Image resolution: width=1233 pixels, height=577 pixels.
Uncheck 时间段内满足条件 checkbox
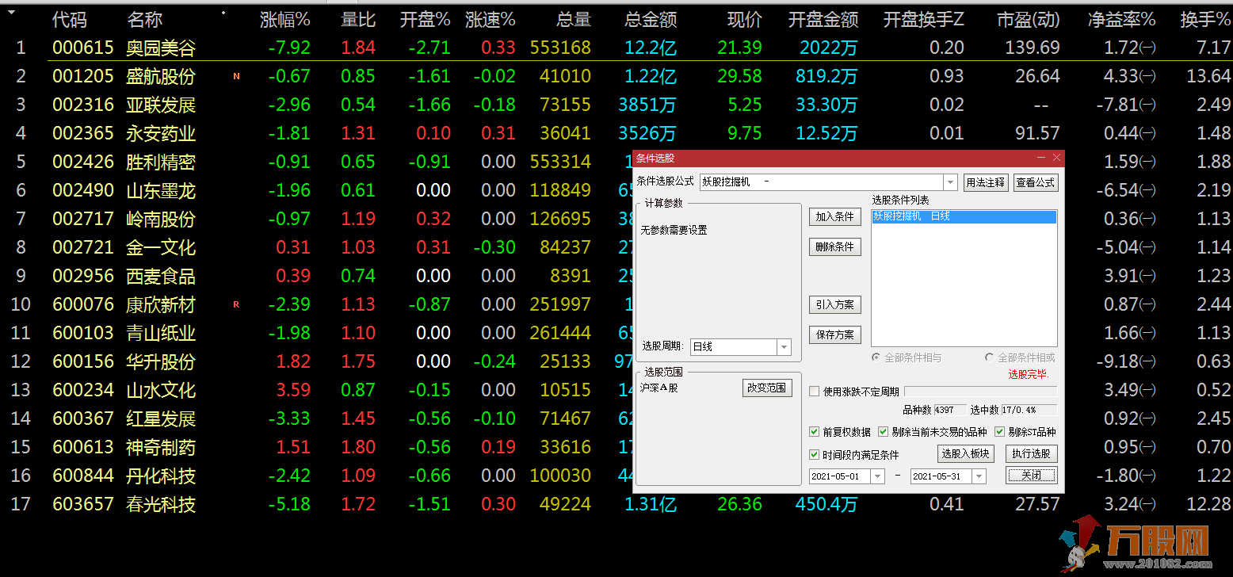(814, 455)
